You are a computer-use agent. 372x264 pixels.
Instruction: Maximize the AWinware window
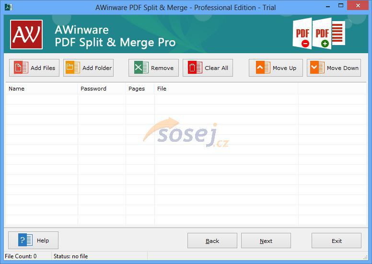tap(341, 6)
